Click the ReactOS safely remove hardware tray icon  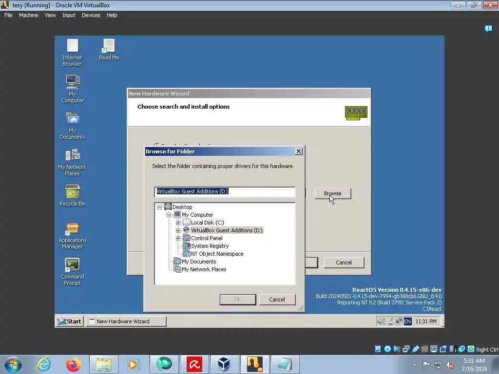point(390,321)
